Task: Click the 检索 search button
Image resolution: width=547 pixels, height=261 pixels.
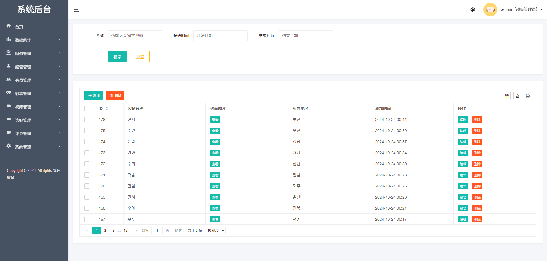Action: (117, 57)
